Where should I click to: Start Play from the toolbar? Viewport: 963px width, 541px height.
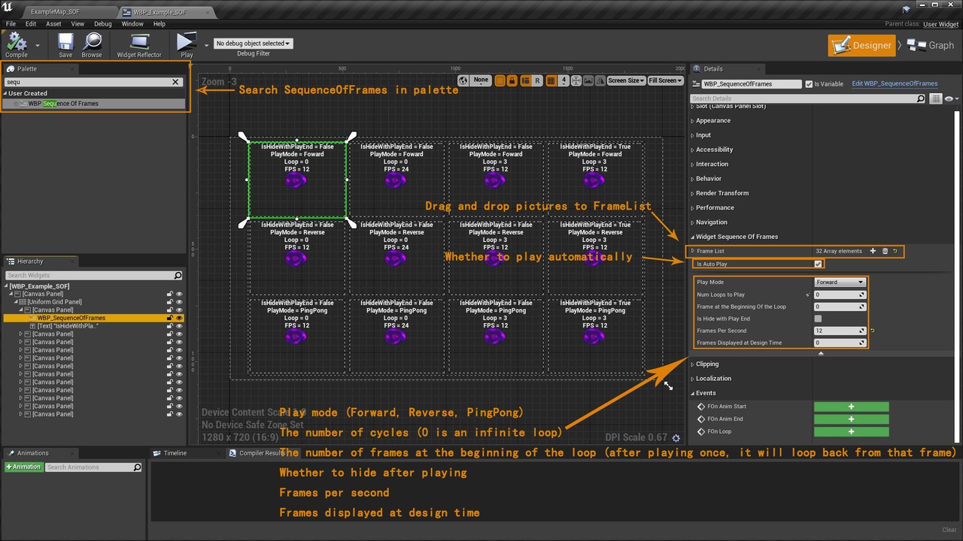coord(186,45)
